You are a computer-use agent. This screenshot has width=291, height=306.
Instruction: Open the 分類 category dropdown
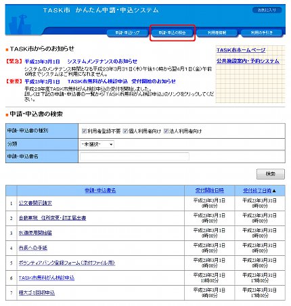(97, 144)
